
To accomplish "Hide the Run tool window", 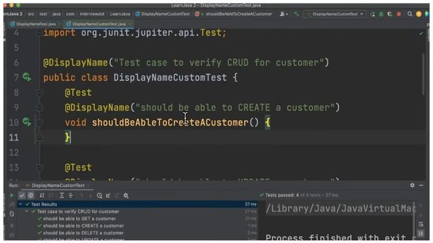I will click(421, 186).
